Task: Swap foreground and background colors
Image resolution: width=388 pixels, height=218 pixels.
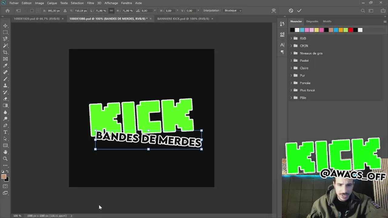Action: click(8, 172)
